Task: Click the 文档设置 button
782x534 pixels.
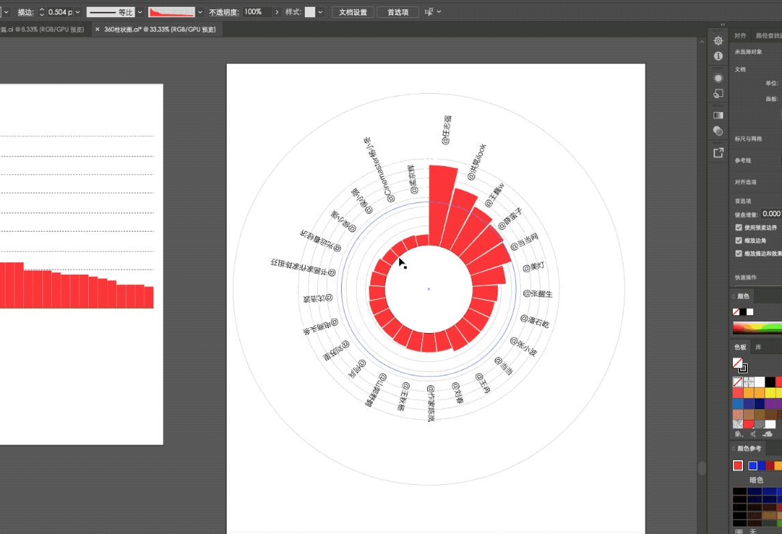Action: pos(353,12)
